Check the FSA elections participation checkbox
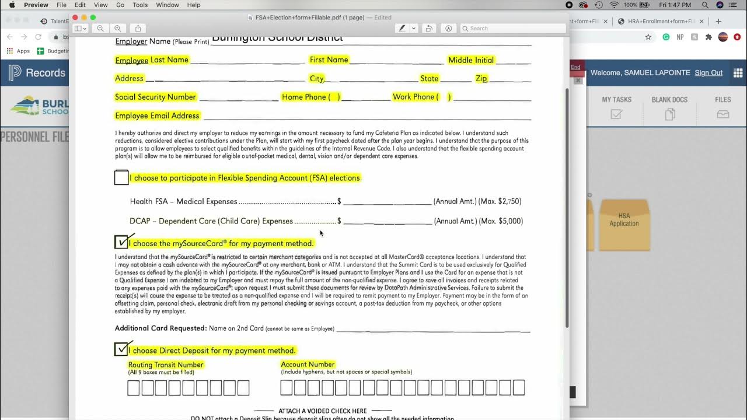Image resolution: width=747 pixels, height=420 pixels. (121, 177)
